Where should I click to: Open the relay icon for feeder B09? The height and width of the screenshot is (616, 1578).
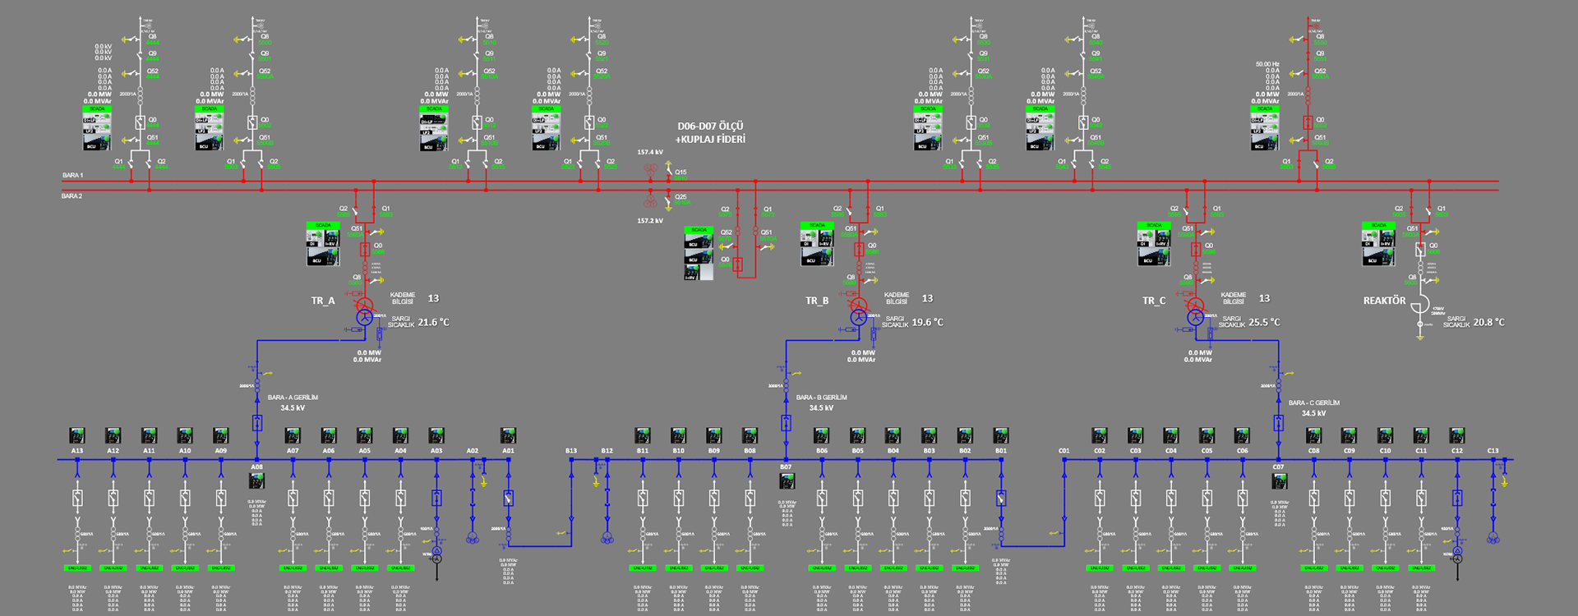714,435
